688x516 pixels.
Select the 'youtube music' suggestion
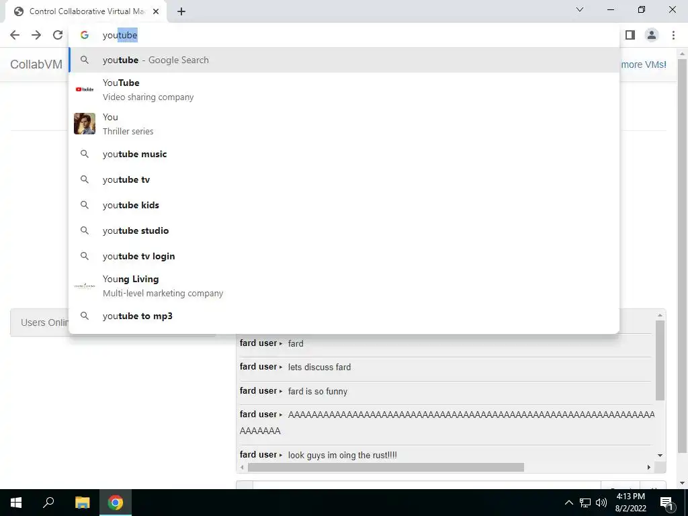point(344,154)
